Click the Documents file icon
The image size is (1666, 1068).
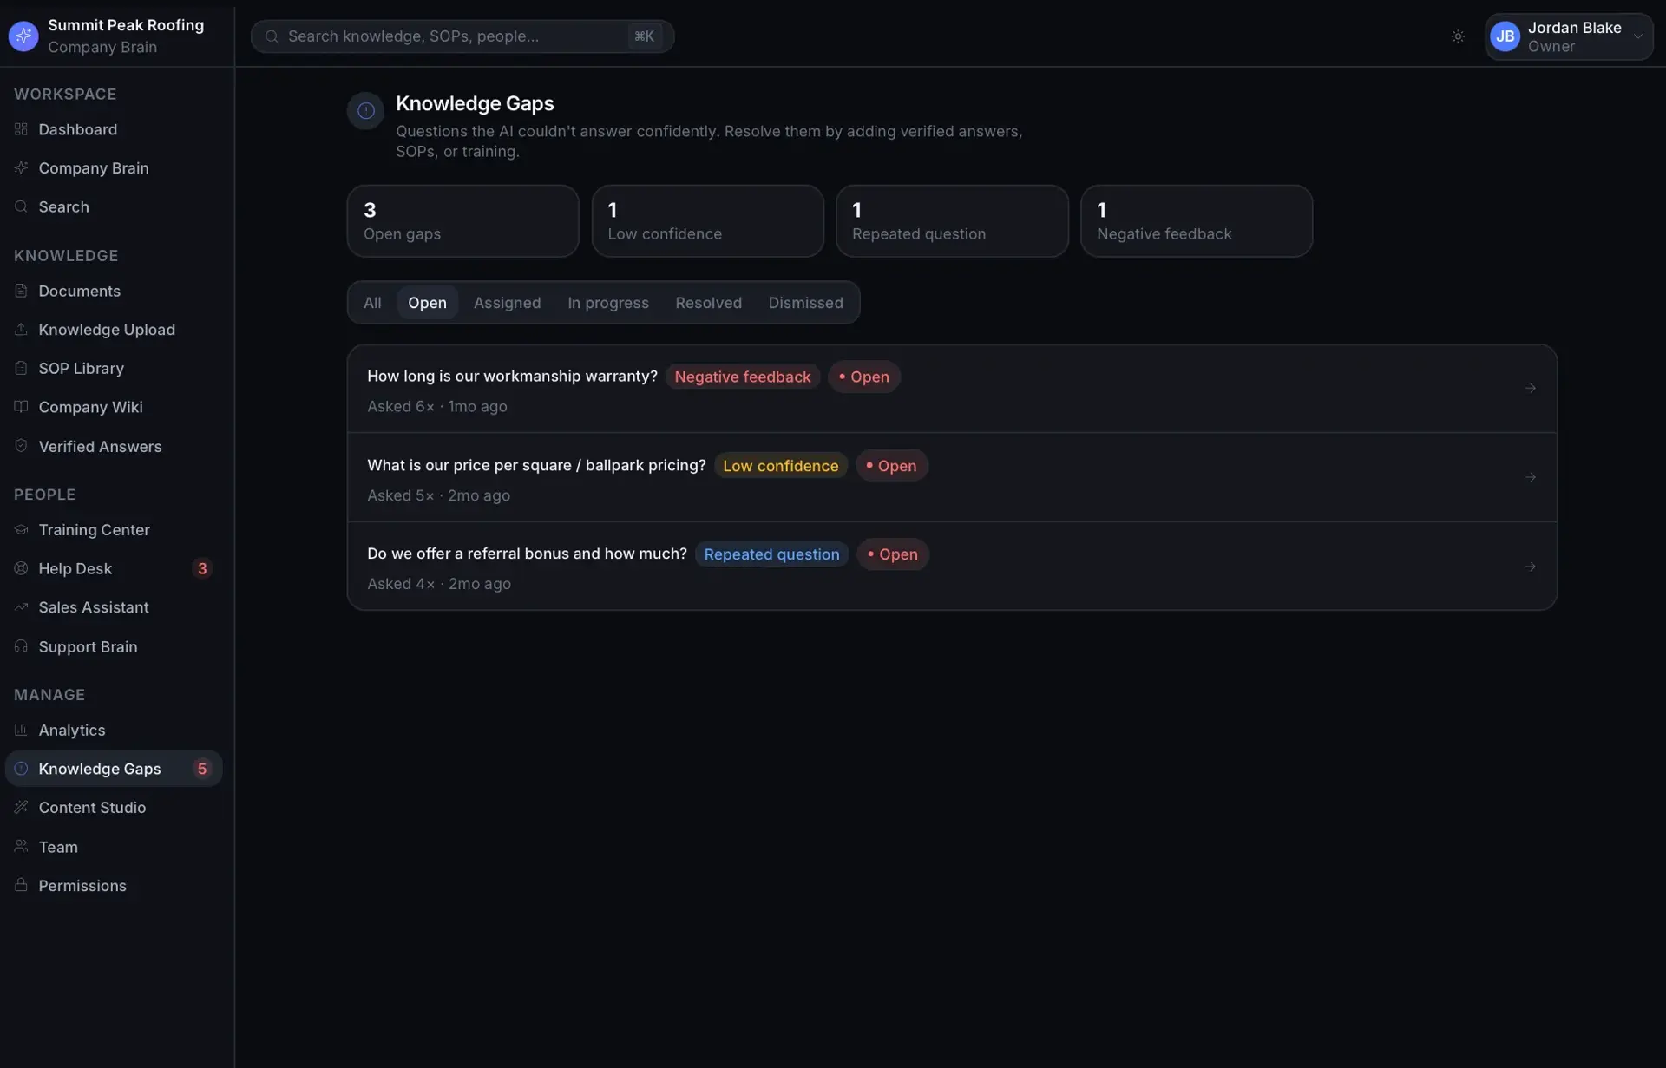pyautogui.click(x=21, y=291)
